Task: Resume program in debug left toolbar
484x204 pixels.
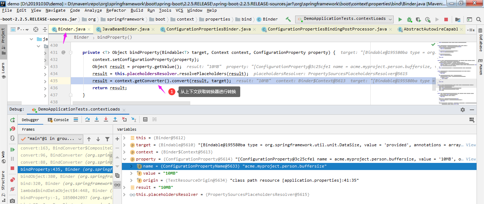Action: click(12, 150)
